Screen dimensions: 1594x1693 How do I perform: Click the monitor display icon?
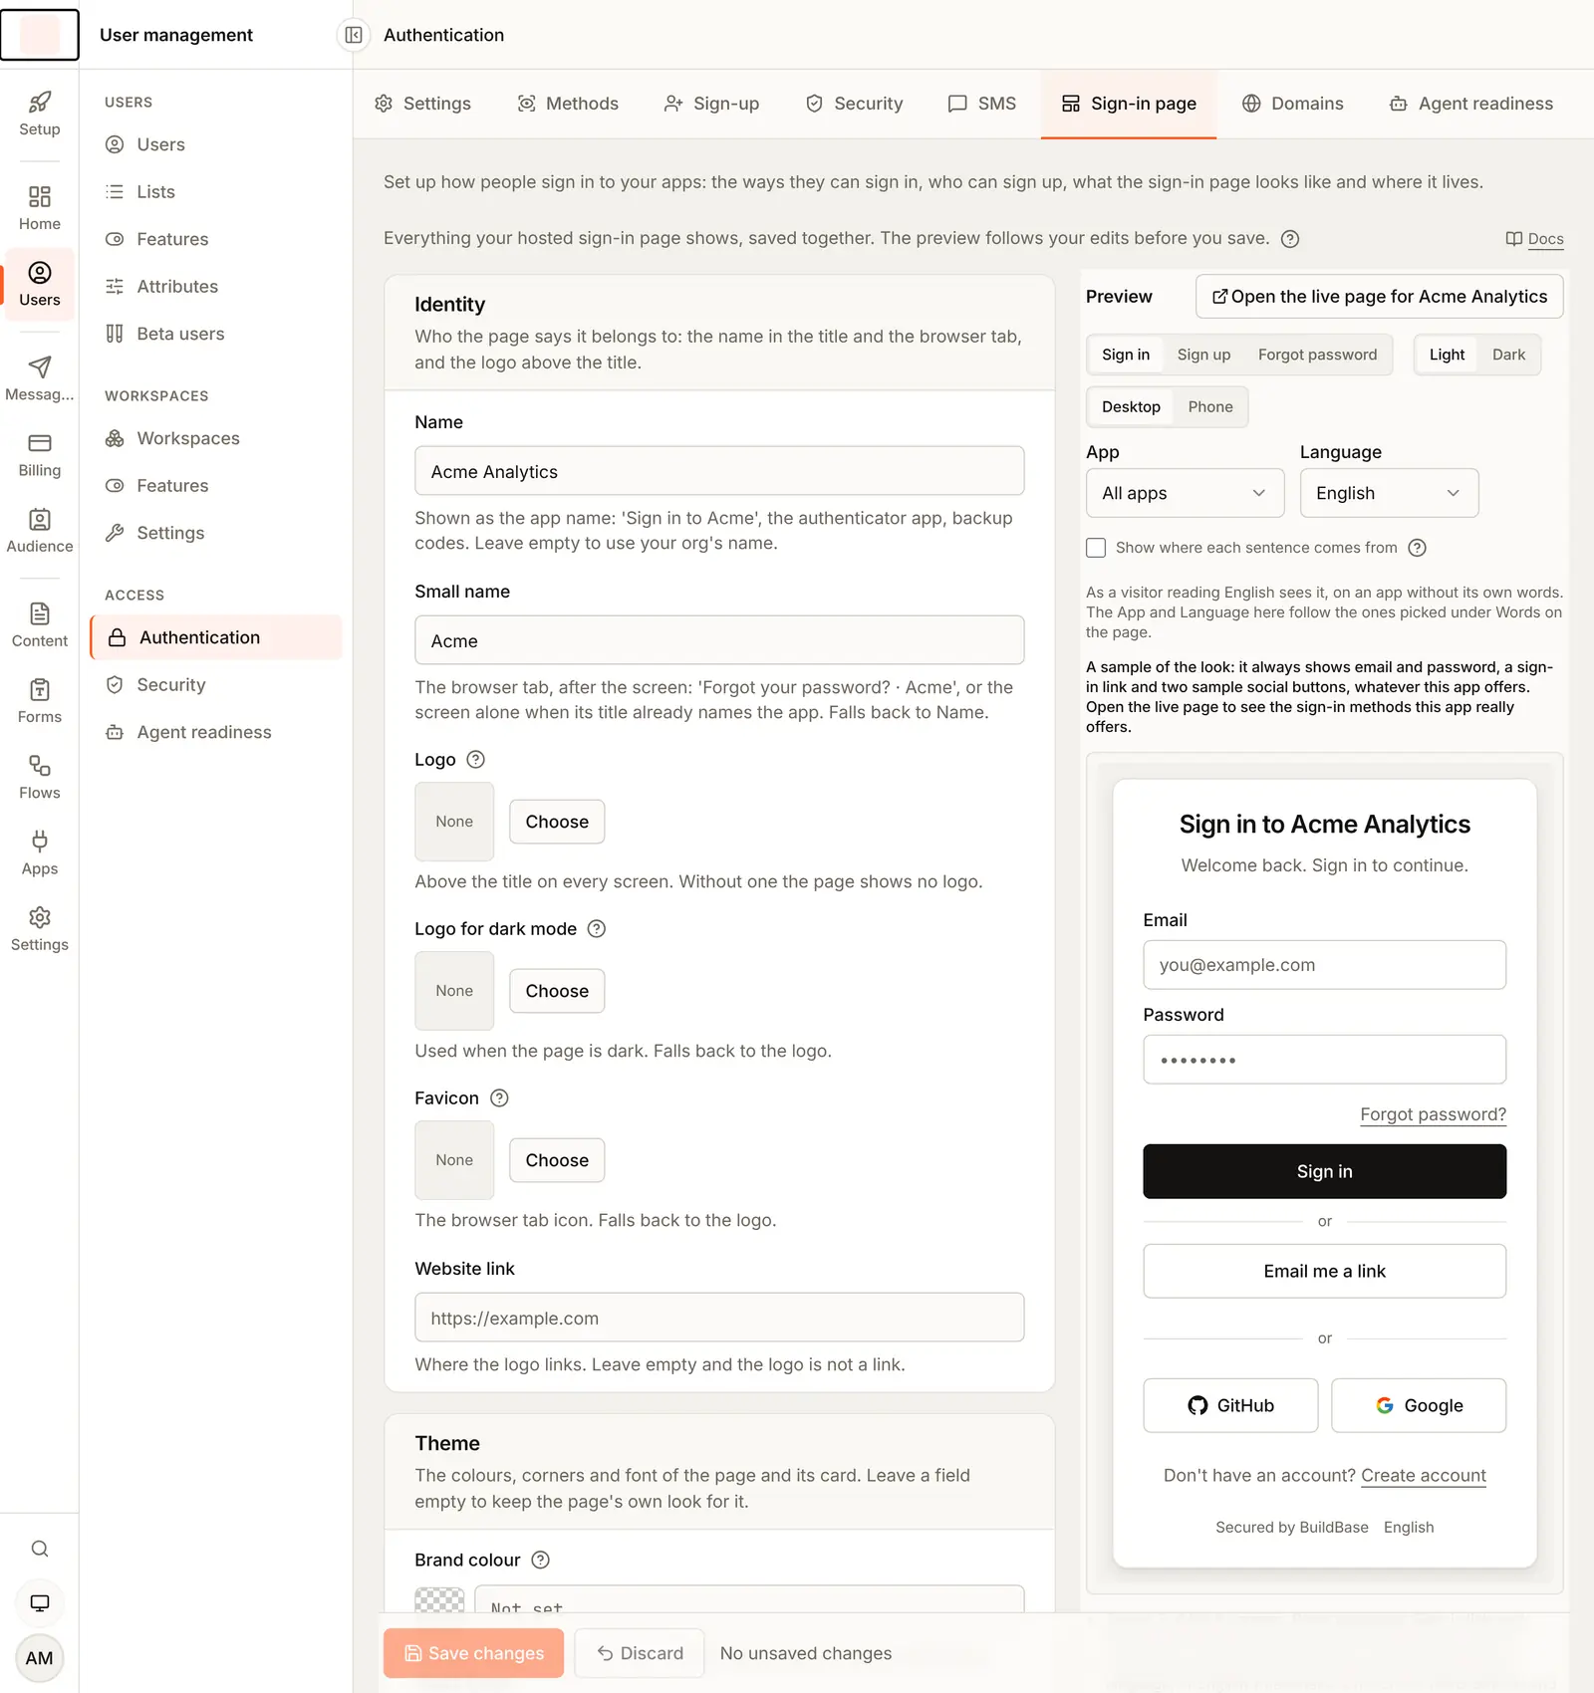click(x=40, y=1603)
